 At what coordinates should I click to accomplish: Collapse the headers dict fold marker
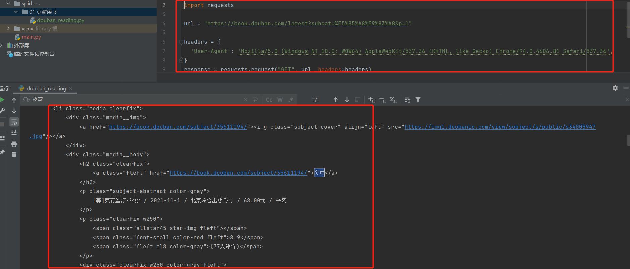[181, 42]
